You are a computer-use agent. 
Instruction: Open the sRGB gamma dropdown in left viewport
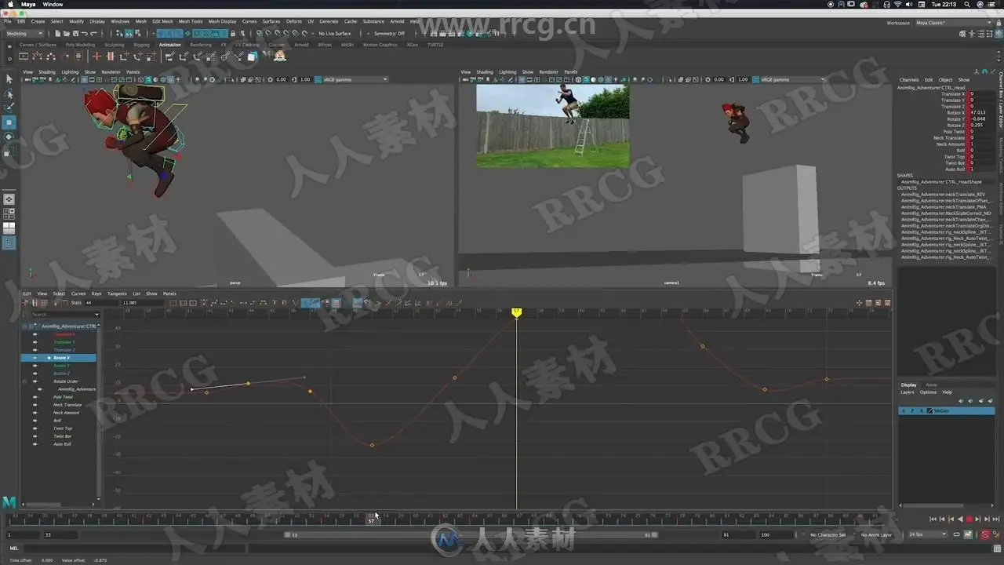[x=355, y=79]
